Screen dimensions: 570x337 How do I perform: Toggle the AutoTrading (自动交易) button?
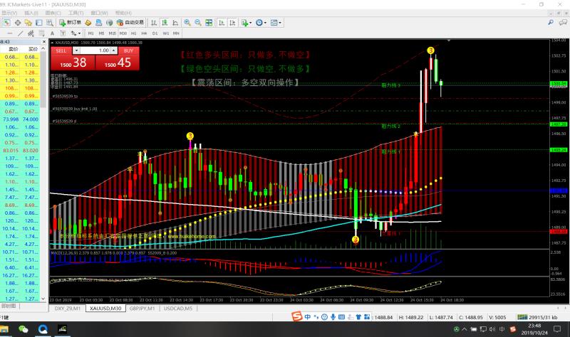pos(130,23)
